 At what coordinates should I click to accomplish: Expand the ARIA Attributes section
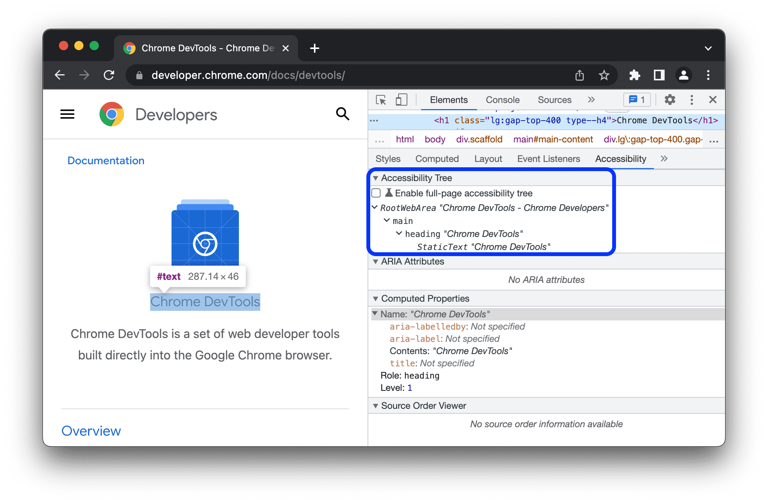coord(376,263)
